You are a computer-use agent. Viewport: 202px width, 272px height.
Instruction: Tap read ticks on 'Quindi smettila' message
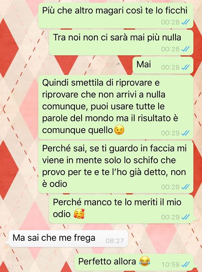click(185, 133)
